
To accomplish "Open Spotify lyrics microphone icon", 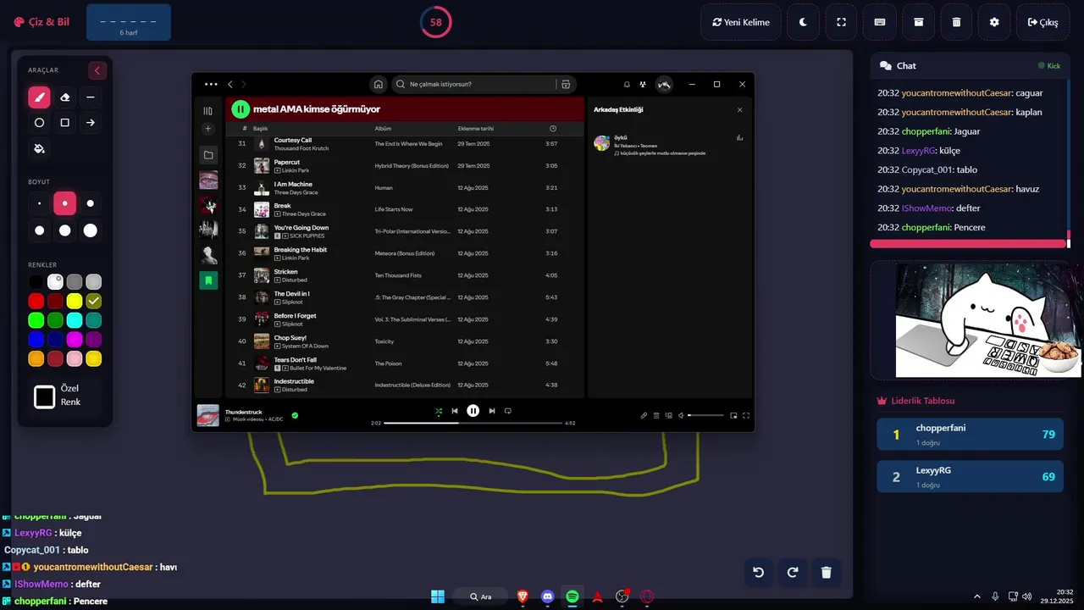I will (644, 415).
